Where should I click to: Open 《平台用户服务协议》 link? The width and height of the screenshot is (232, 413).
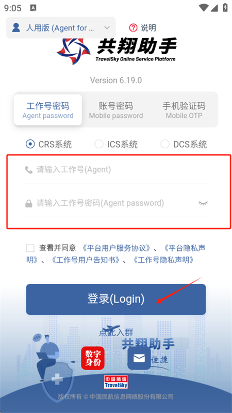117,248
